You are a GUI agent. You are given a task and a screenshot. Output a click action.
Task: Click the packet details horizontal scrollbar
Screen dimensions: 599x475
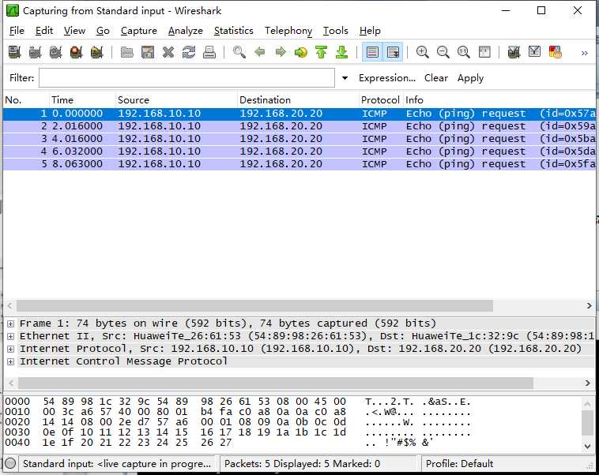[276, 383]
